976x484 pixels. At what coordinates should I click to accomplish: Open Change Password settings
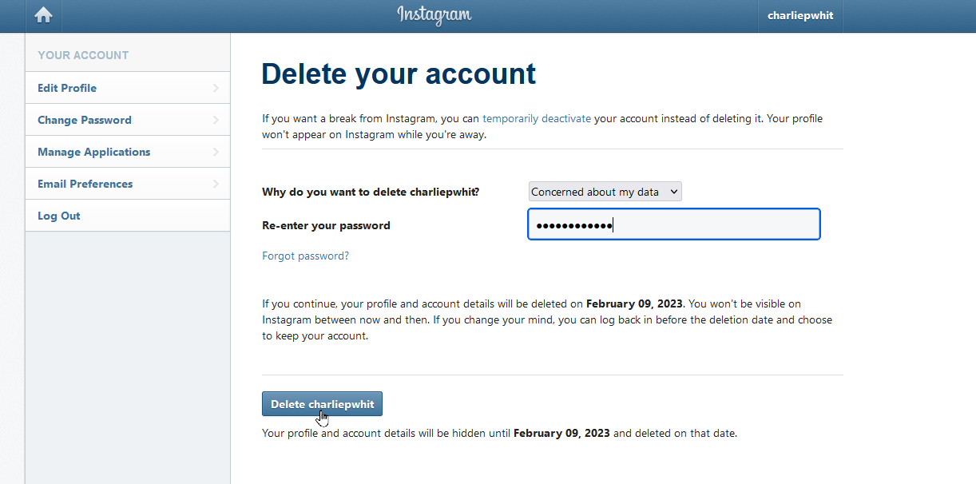point(84,119)
